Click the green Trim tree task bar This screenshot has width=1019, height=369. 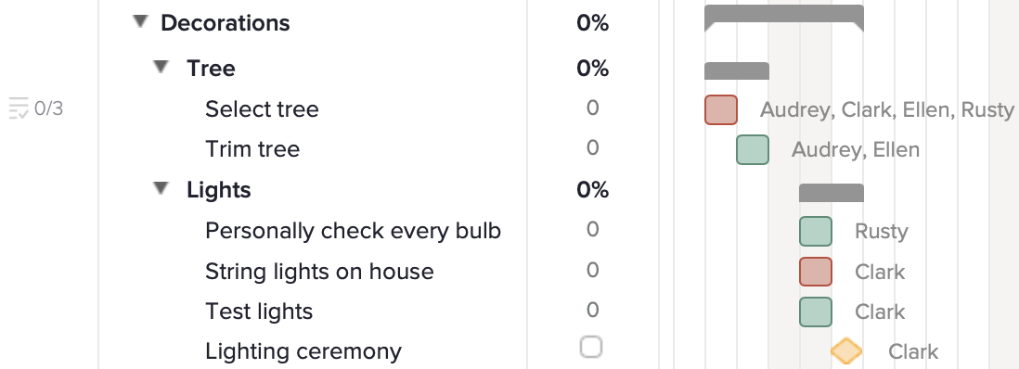click(753, 149)
